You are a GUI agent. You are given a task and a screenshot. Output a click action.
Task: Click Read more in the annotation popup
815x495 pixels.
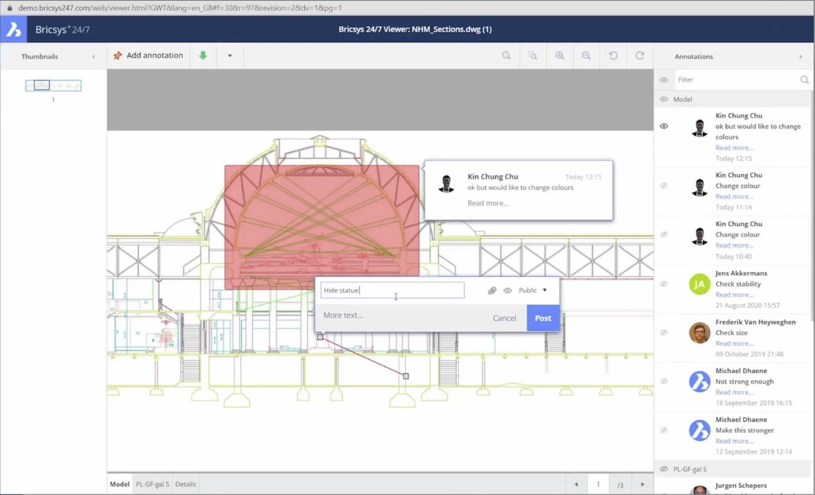pyautogui.click(x=488, y=203)
